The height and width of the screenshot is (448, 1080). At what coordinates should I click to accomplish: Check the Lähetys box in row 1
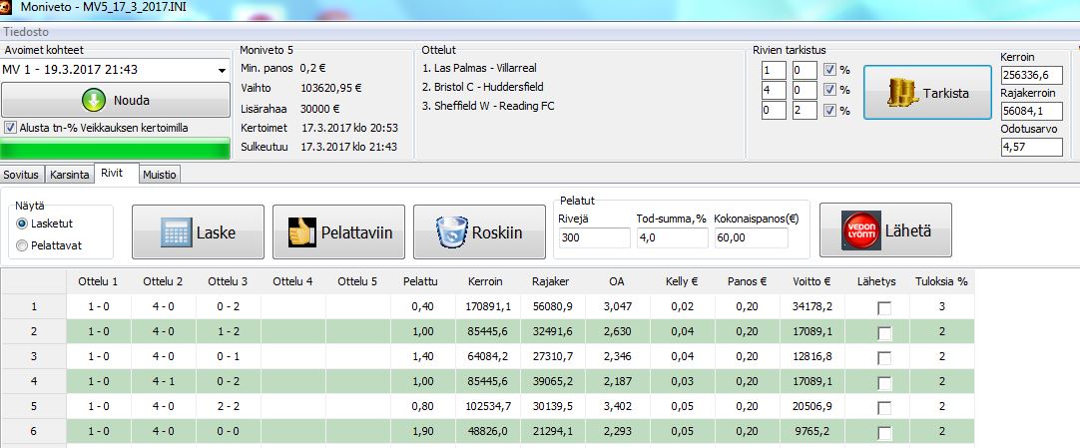884,308
